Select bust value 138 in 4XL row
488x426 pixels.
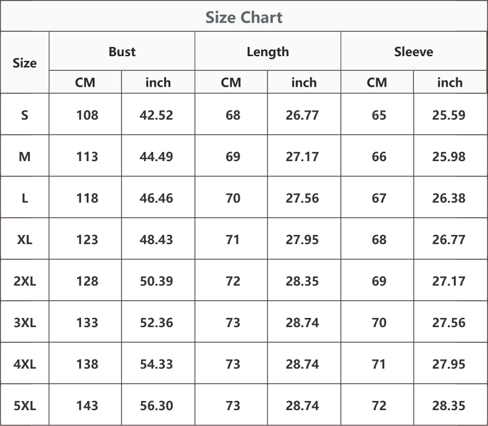click(x=87, y=364)
